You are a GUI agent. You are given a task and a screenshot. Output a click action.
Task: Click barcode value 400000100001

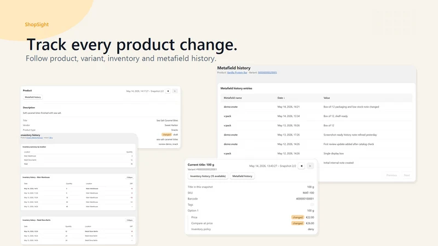(x=305, y=199)
